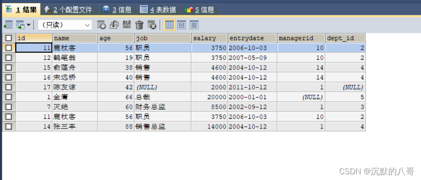Select the name cell 俞莲舟
Screen dimensions: 421x180
(x=75, y=67)
